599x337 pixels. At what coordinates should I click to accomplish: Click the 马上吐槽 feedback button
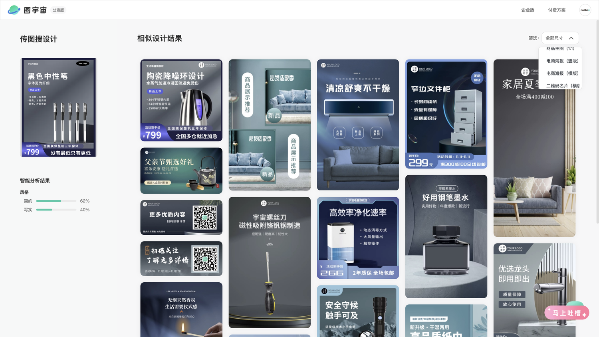[567, 313]
